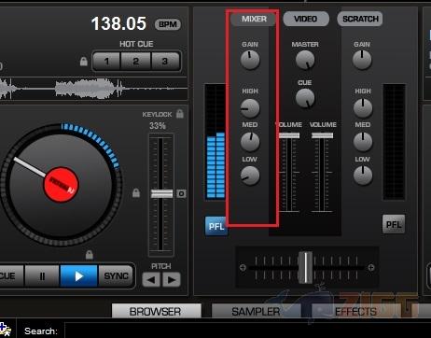Image resolution: width=431 pixels, height=338 pixels.
Task: Toggle the left deck PFL button
Action: point(216,226)
